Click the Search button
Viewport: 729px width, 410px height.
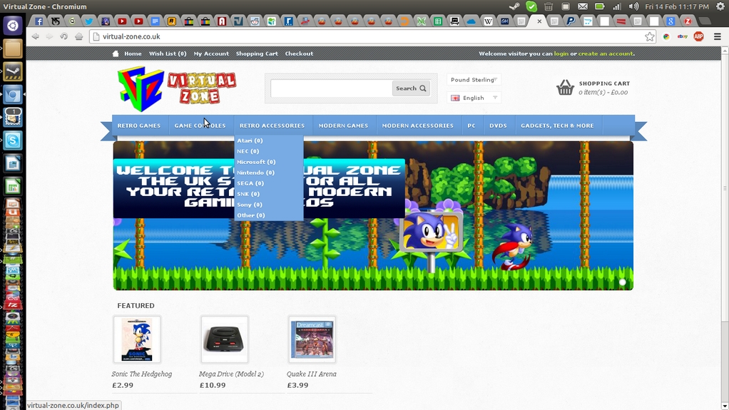pos(411,88)
